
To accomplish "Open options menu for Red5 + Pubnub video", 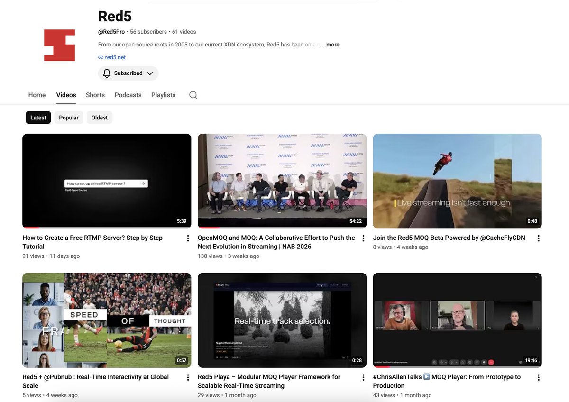I will (188, 378).
